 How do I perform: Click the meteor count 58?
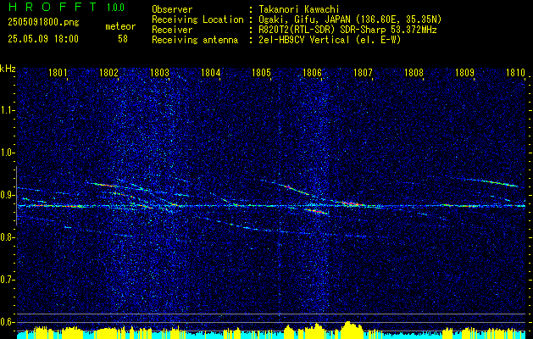(x=123, y=39)
